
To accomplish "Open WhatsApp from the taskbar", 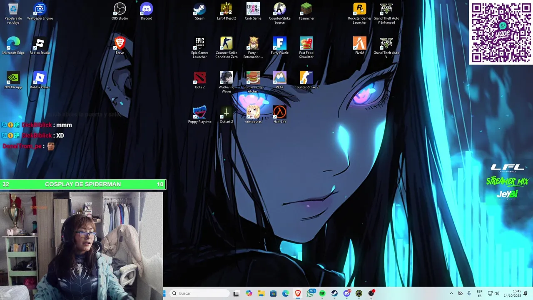I will tap(310, 293).
